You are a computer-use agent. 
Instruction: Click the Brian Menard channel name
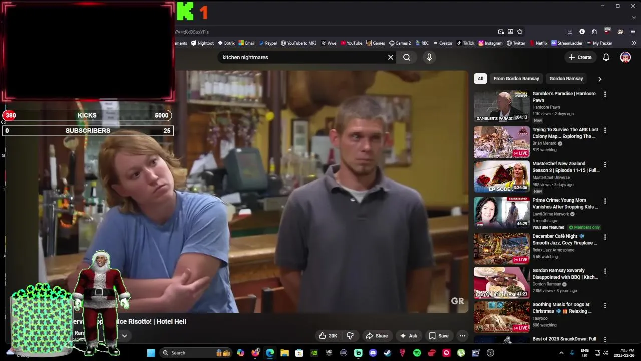pyautogui.click(x=544, y=143)
